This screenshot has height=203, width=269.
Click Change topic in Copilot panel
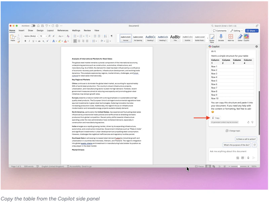click(x=233, y=131)
